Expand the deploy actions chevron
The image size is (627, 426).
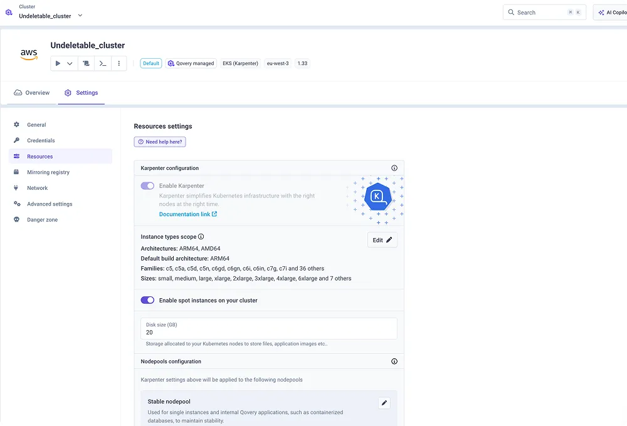(x=70, y=63)
